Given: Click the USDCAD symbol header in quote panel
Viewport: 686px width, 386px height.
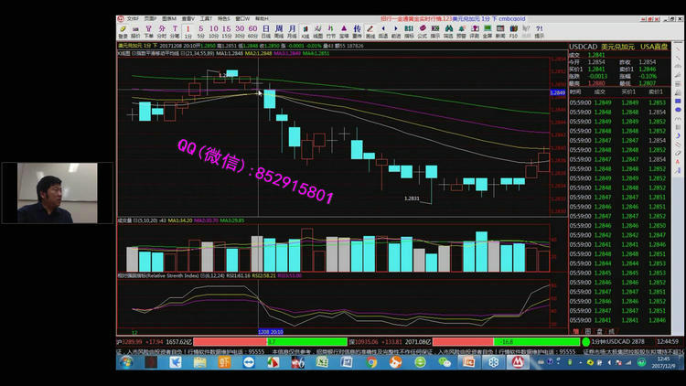Looking at the screenshot, I should pyautogui.click(x=582, y=46).
